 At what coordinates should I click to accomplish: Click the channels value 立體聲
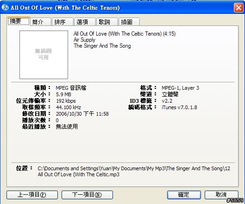coord(170,94)
